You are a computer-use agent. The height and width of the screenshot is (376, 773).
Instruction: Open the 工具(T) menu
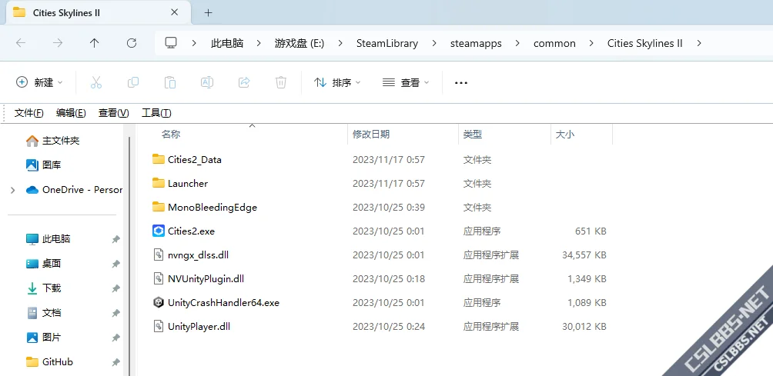(x=156, y=113)
